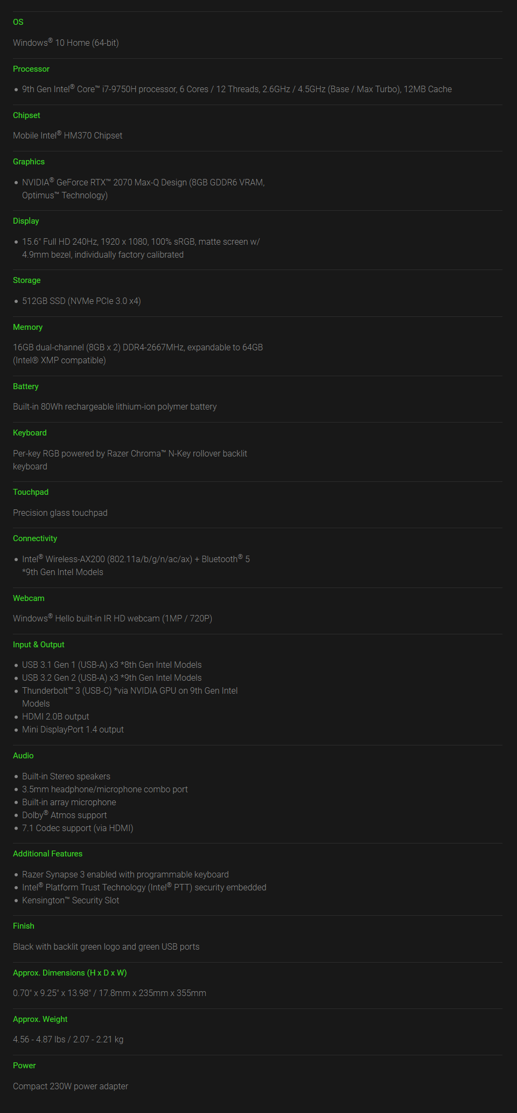The height and width of the screenshot is (1113, 517).
Task: Click the i7-9750H processor spec line
Action: pos(237,89)
